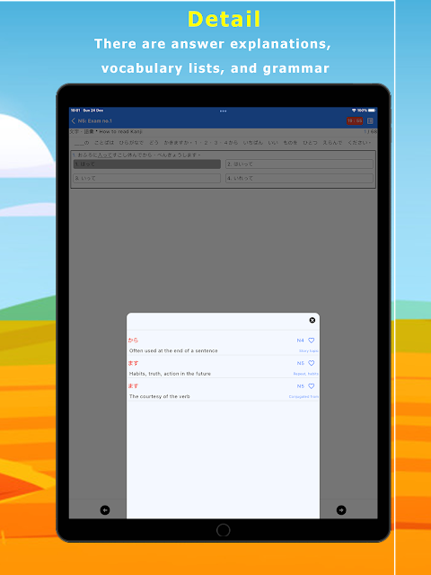Favorite the first ます grammar entry heart
Viewport: 431px width, 575px height.
pos(312,363)
